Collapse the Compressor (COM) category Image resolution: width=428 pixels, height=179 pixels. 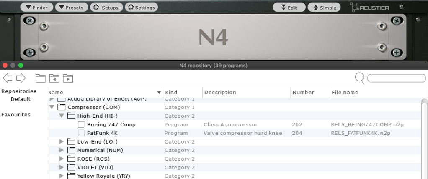click(x=52, y=107)
